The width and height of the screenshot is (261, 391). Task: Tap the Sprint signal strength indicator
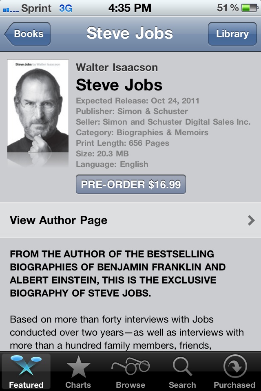(11, 8)
